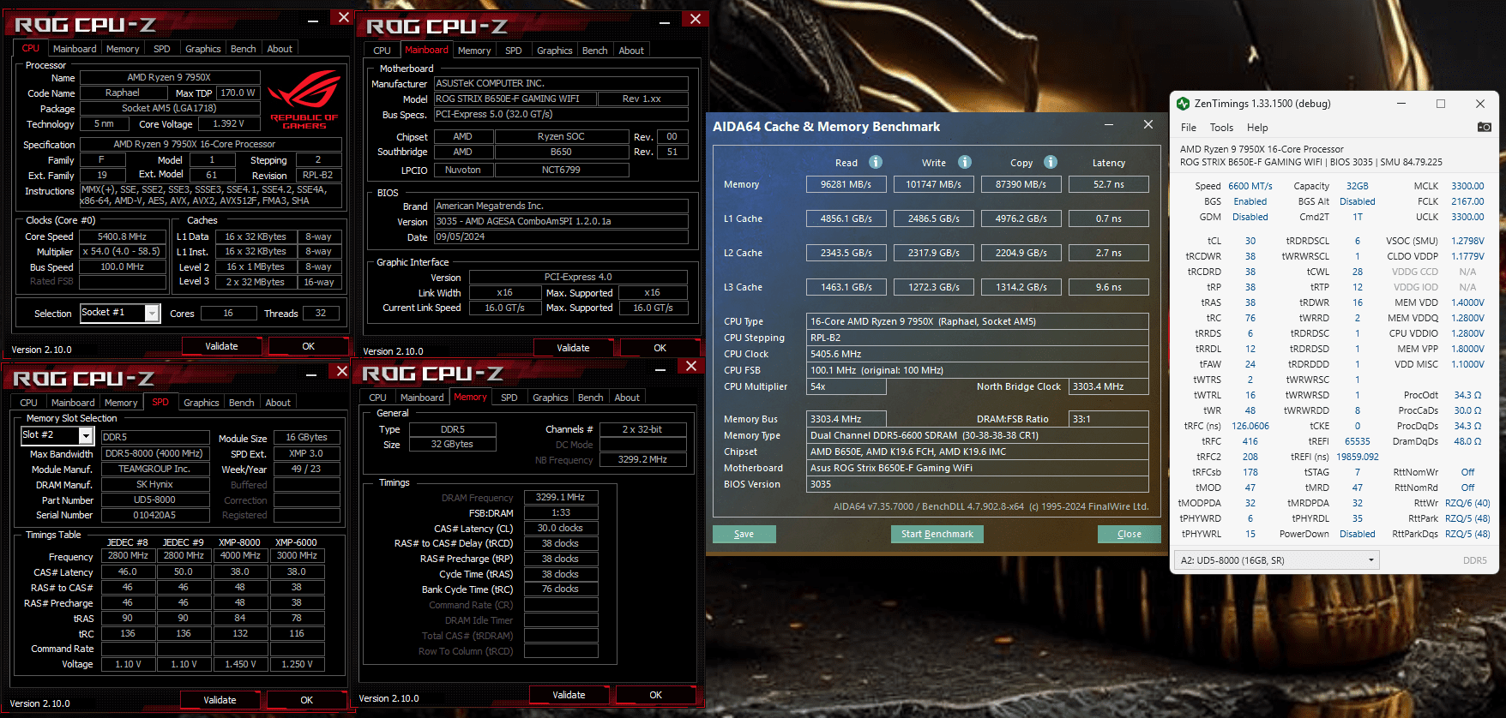
Task: Open the Help menu in ZenTimings
Action: (x=1257, y=128)
